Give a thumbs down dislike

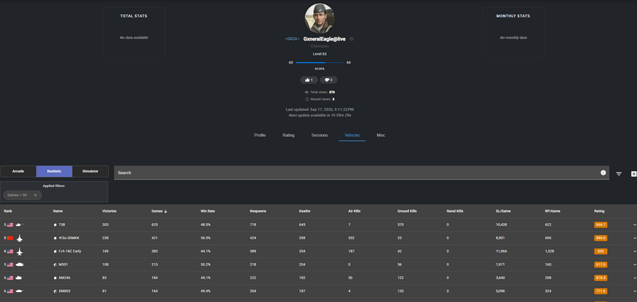[329, 80]
